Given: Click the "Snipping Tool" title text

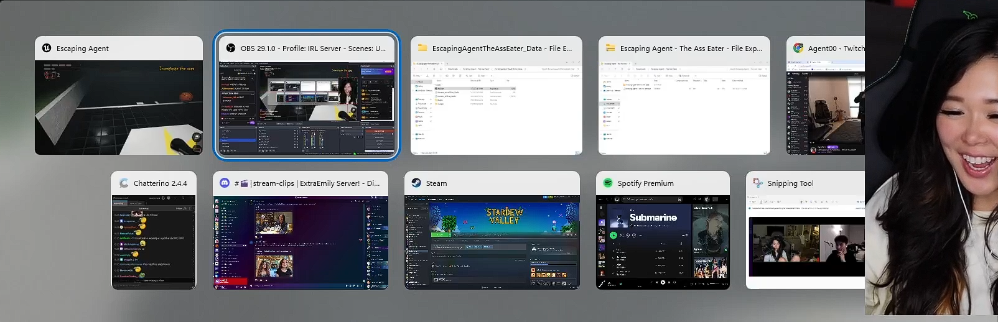Looking at the screenshot, I should (791, 183).
